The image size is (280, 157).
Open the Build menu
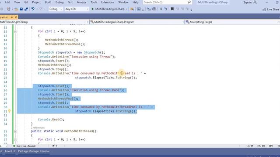point(48,2)
